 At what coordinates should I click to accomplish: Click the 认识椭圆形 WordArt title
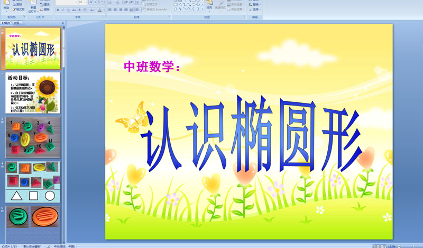point(251,133)
